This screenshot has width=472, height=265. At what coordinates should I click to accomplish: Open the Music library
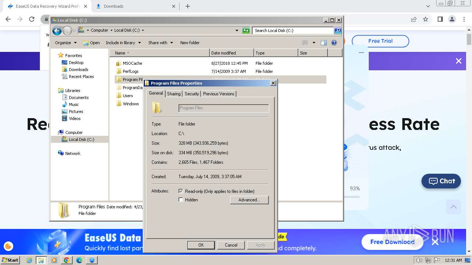74,105
